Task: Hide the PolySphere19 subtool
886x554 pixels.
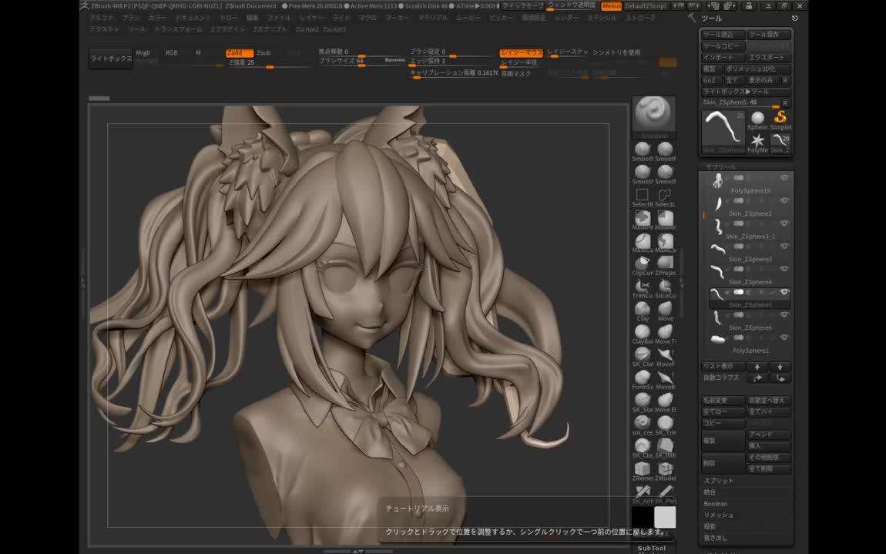Action: pos(784,177)
